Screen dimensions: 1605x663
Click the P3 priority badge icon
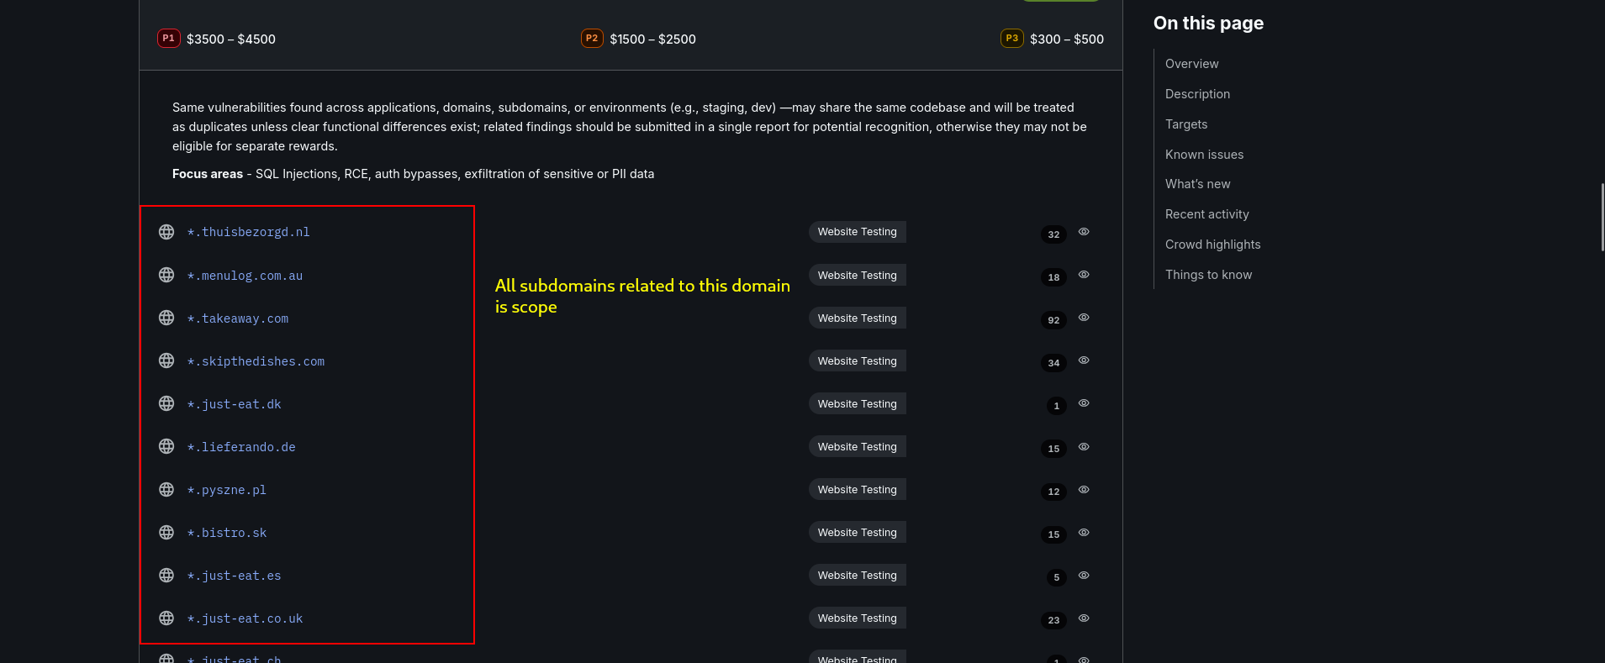pos(1011,39)
